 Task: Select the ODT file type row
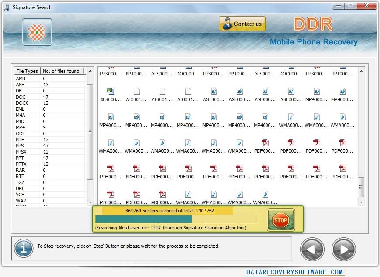point(50,133)
